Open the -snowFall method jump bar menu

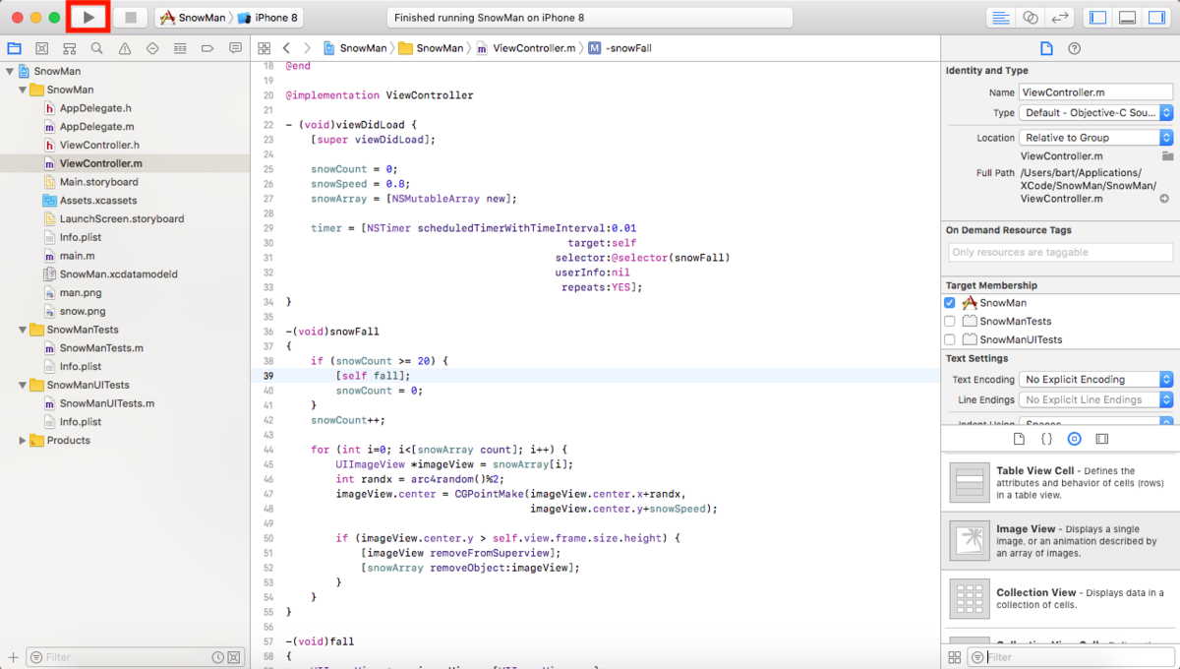point(620,47)
